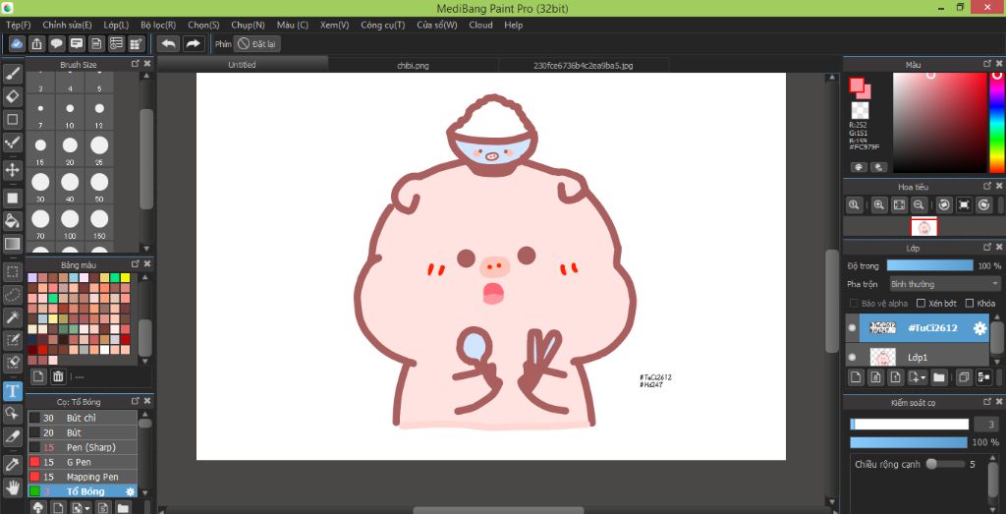Screen dimensions: 1006x514
Task: Open settings gear for #TuCi2612 layer
Action: coord(979,328)
